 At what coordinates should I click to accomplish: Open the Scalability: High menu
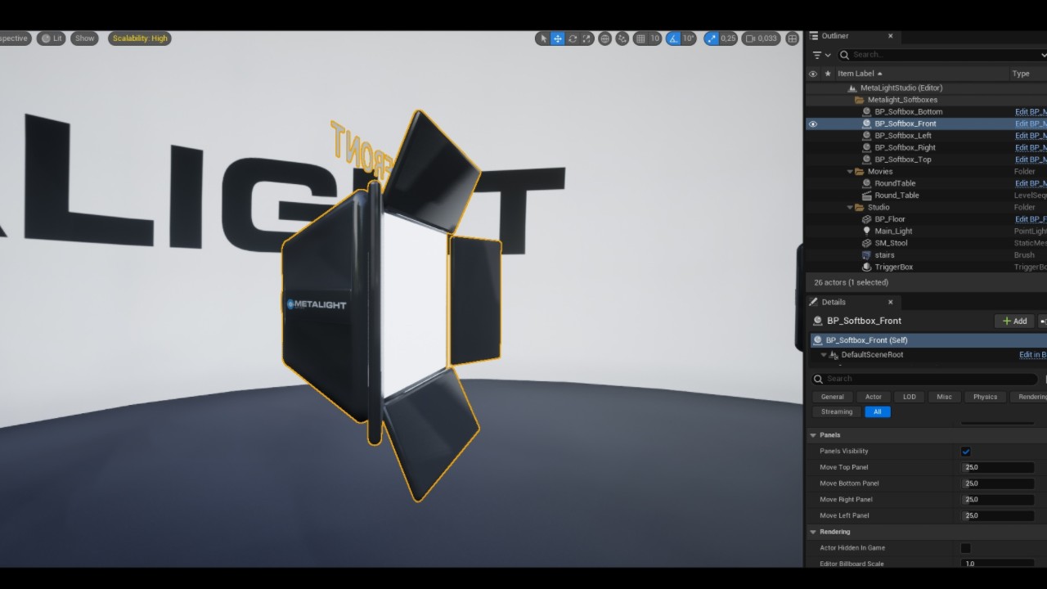coord(140,38)
